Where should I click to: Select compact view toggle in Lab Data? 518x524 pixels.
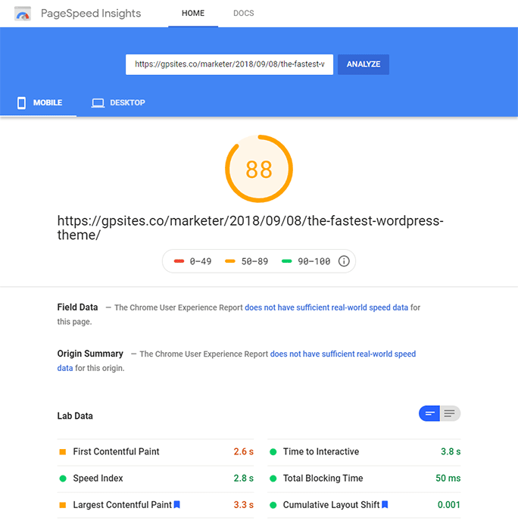tap(429, 413)
